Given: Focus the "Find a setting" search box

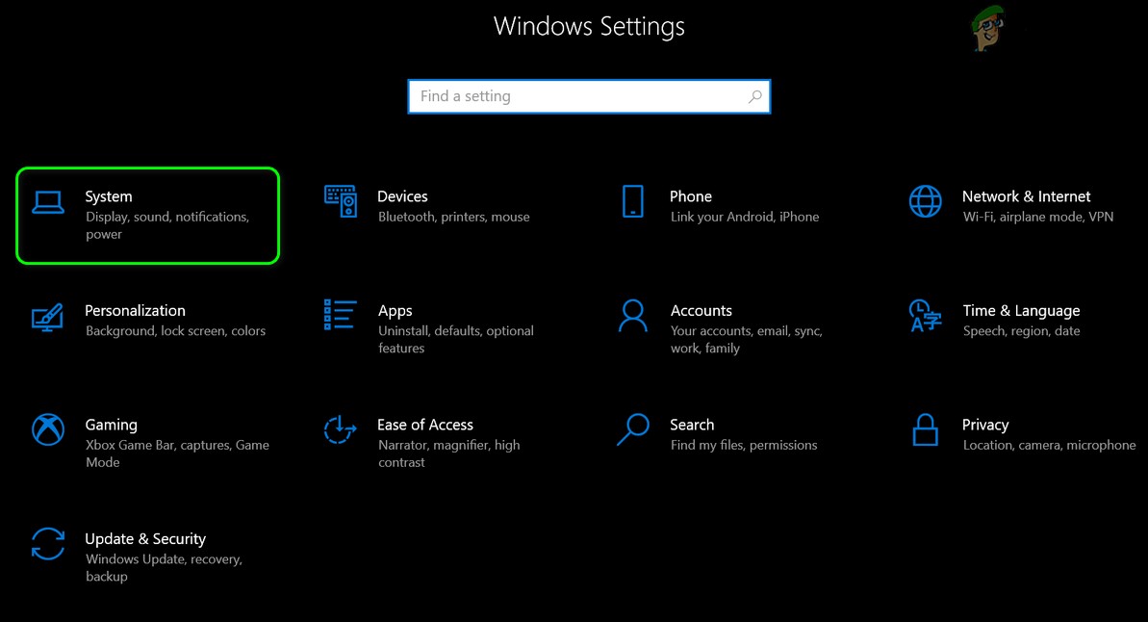Looking at the screenshot, I should [577, 96].
